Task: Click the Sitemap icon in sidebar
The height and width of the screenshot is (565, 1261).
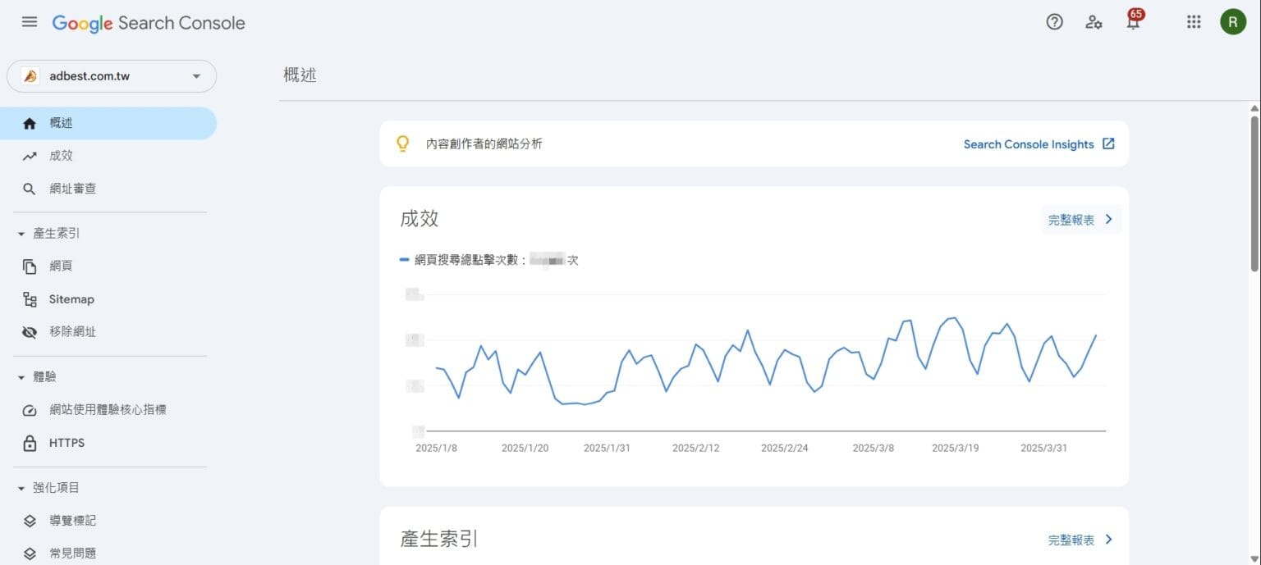Action: tap(30, 299)
